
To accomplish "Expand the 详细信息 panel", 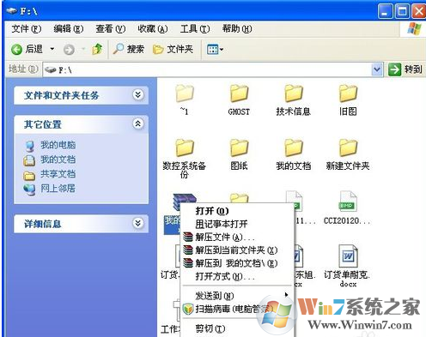I will pyautogui.click(x=138, y=223).
